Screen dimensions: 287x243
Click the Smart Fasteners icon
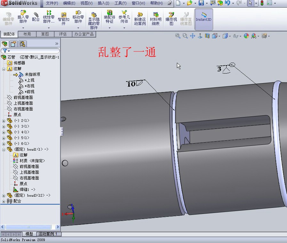pos(64,19)
